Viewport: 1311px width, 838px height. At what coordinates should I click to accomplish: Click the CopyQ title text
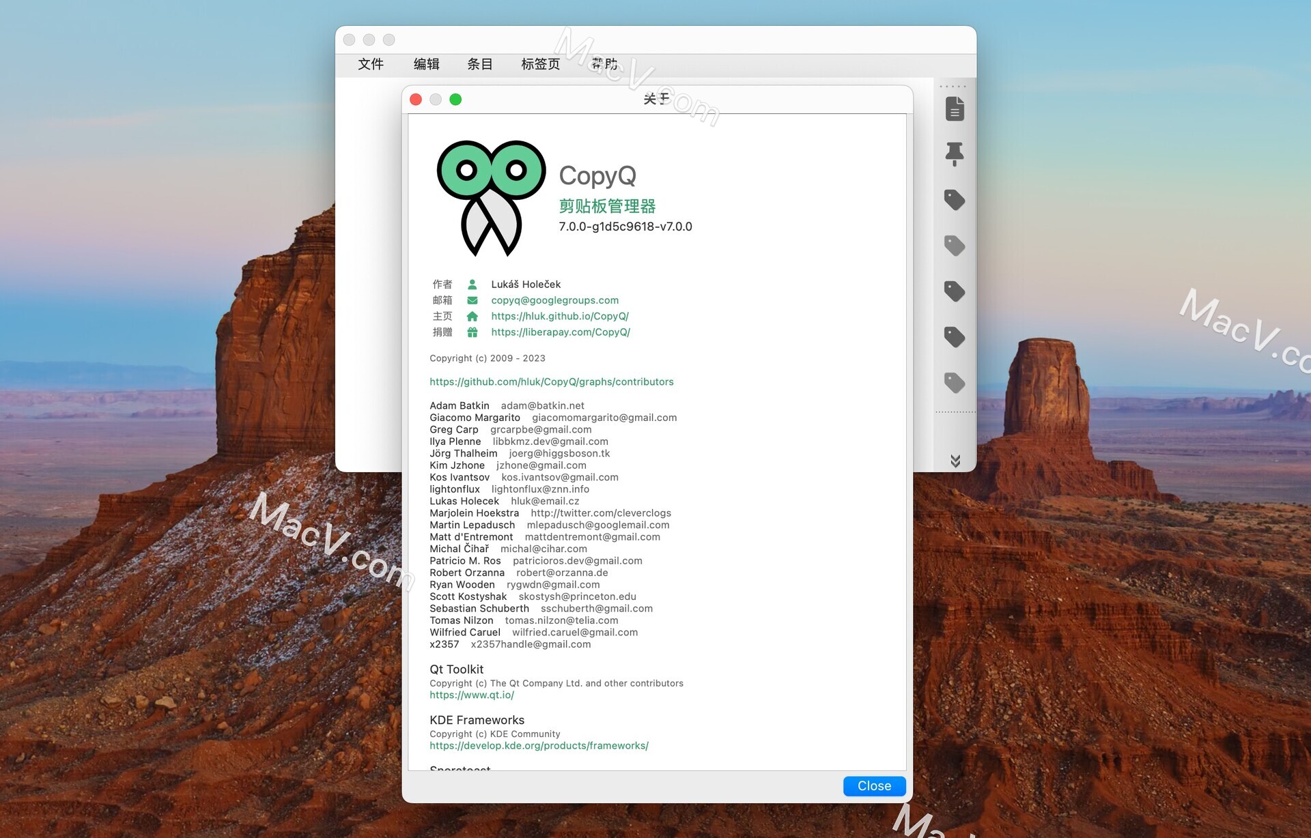(597, 176)
